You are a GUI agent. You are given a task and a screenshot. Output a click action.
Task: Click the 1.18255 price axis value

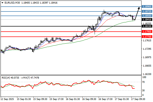click(147, 24)
